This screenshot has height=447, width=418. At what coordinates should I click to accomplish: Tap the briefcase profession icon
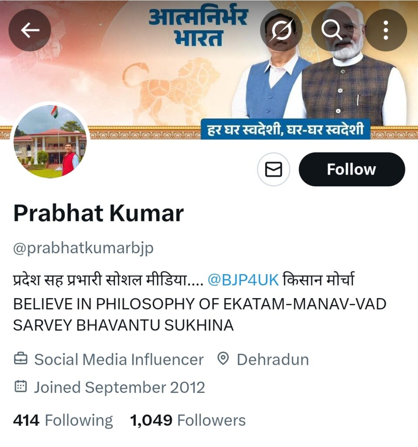pos(21,359)
